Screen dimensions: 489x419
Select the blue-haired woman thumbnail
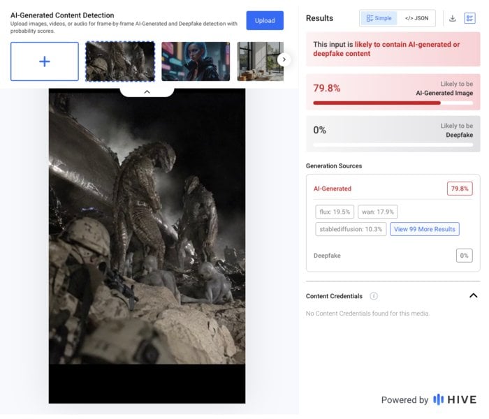tap(196, 61)
